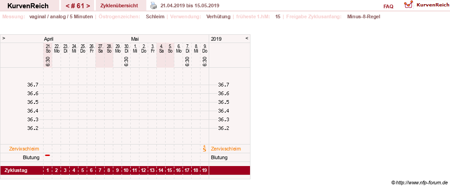Screen dimensions: 450x188
Task: Click cycle day 10 in Zyklustag row
Action: coord(126,171)
